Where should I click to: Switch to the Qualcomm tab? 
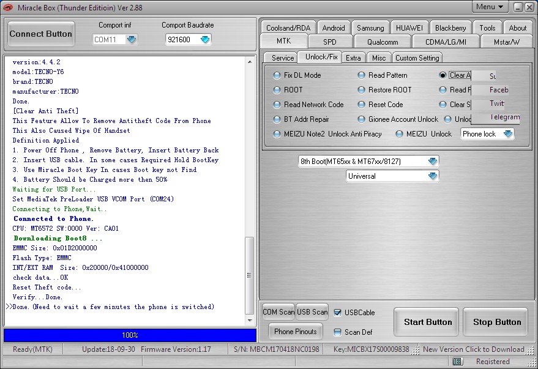[x=383, y=42]
